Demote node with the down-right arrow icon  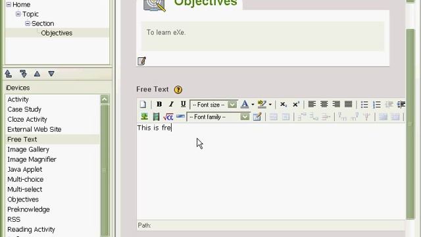23,74
